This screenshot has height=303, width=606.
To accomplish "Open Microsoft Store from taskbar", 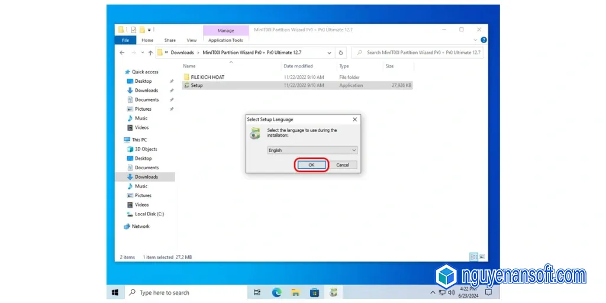I will [315, 292].
